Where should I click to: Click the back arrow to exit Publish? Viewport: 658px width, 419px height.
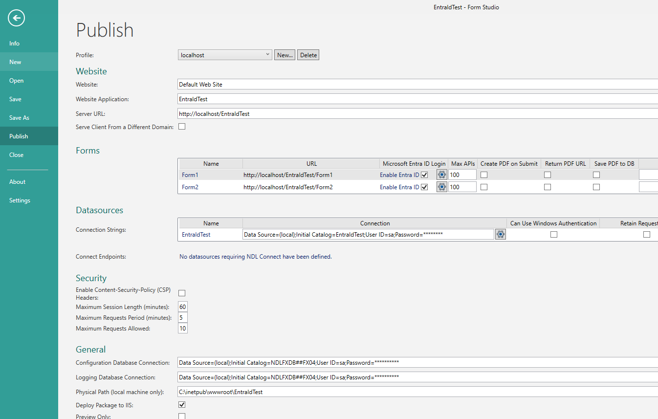(x=16, y=18)
